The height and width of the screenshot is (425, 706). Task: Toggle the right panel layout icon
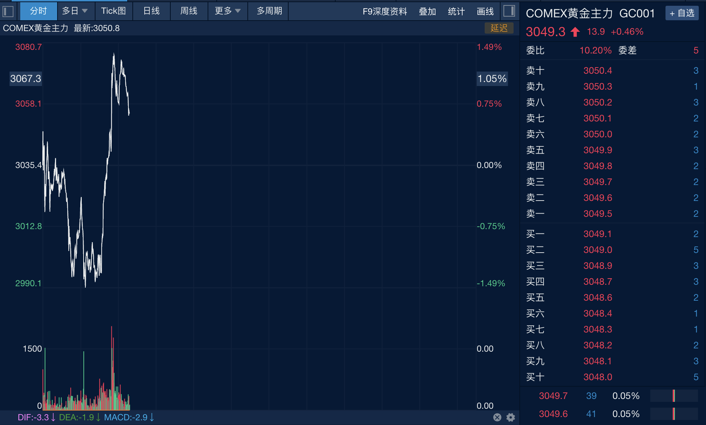[509, 11]
